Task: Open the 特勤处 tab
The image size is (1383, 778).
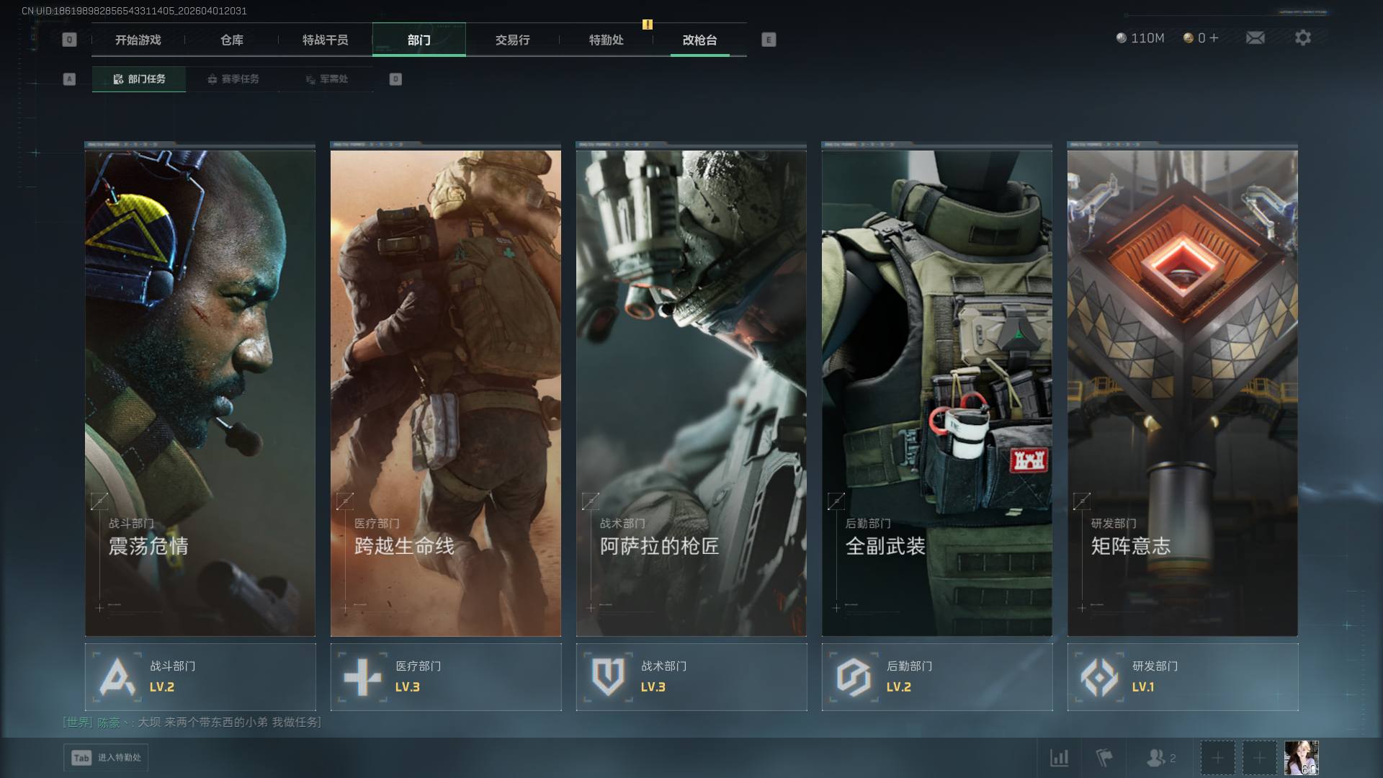Action: pos(606,40)
